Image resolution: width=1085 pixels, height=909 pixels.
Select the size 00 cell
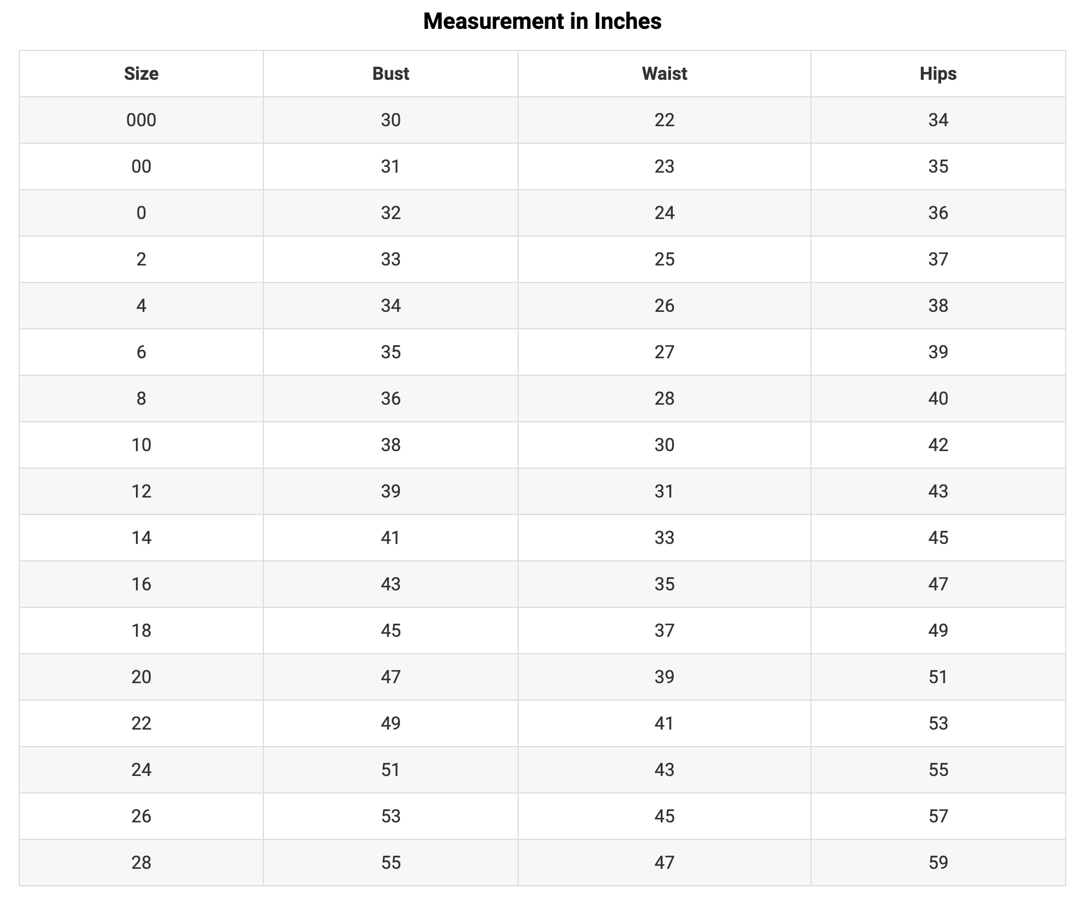click(141, 166)
